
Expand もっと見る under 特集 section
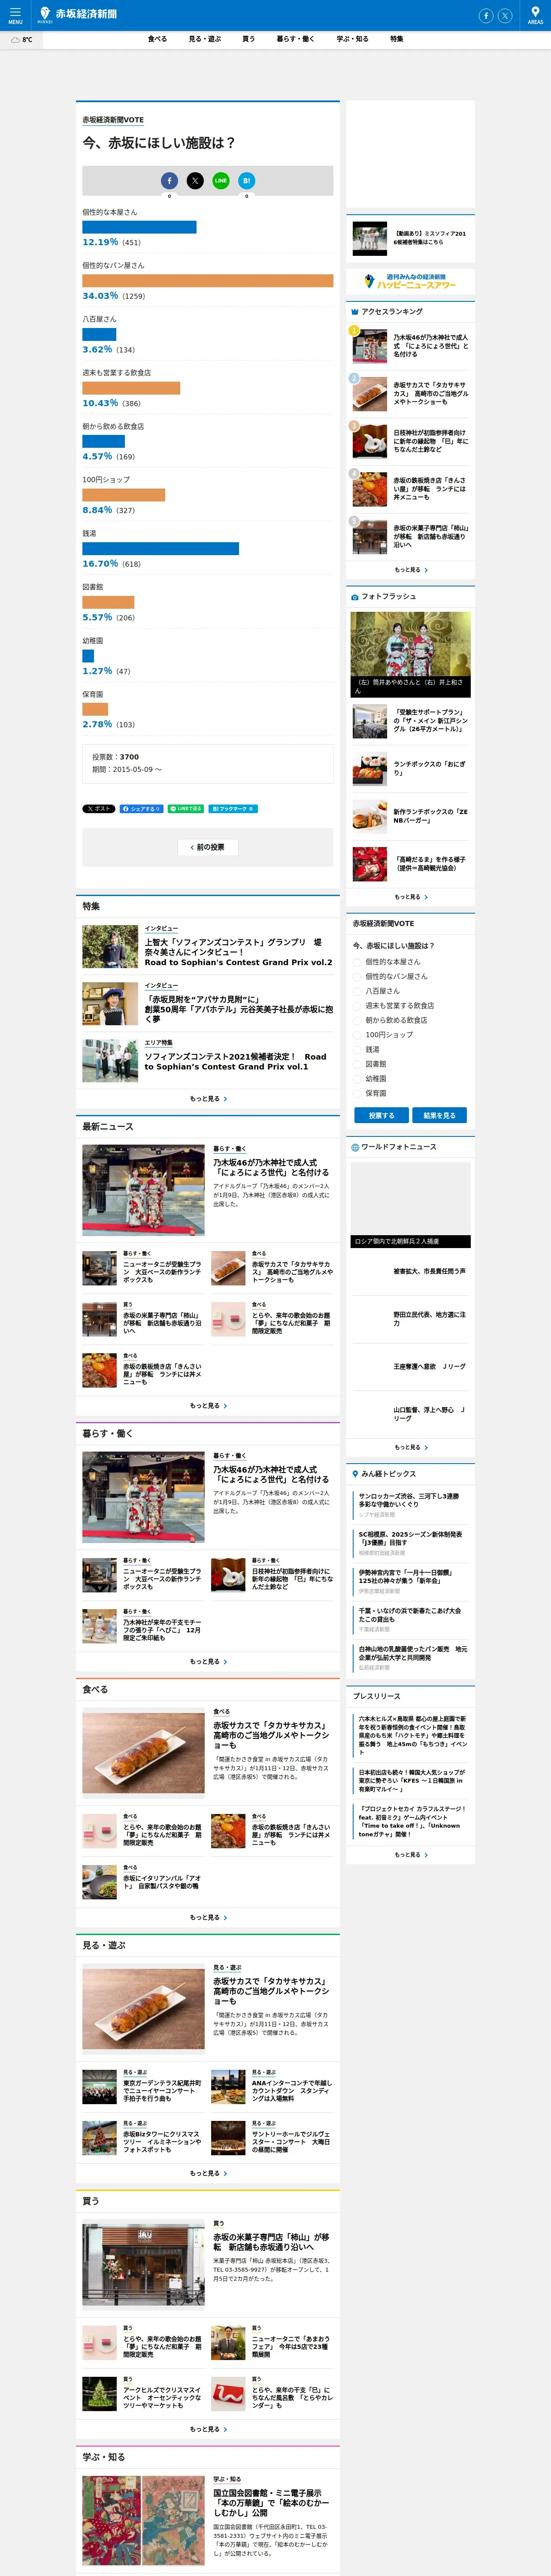tap(208, 1099)
